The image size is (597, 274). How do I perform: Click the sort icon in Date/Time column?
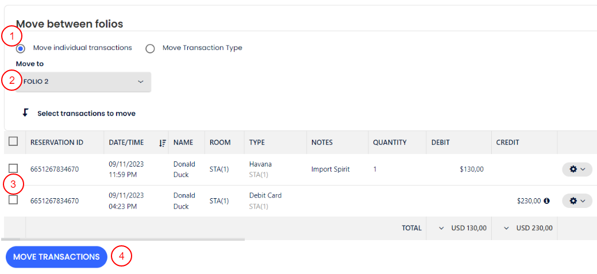tap(162, 142)
